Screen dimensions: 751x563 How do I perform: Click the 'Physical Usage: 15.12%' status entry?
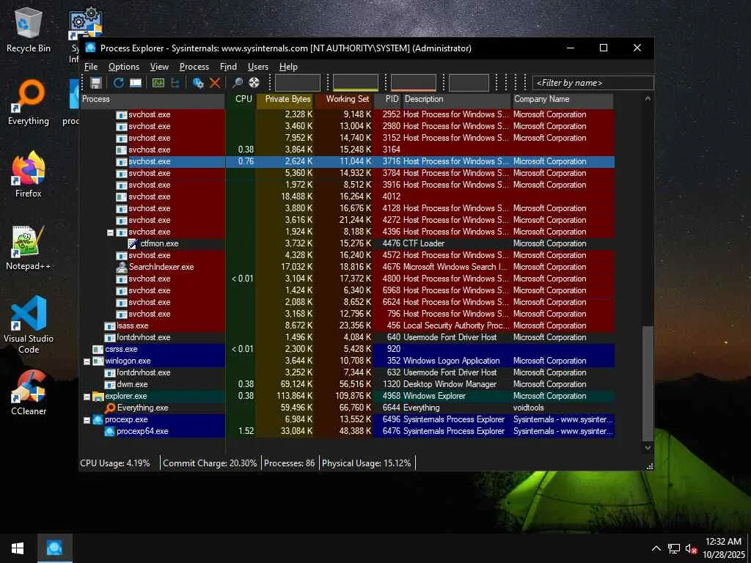point(367,463)
